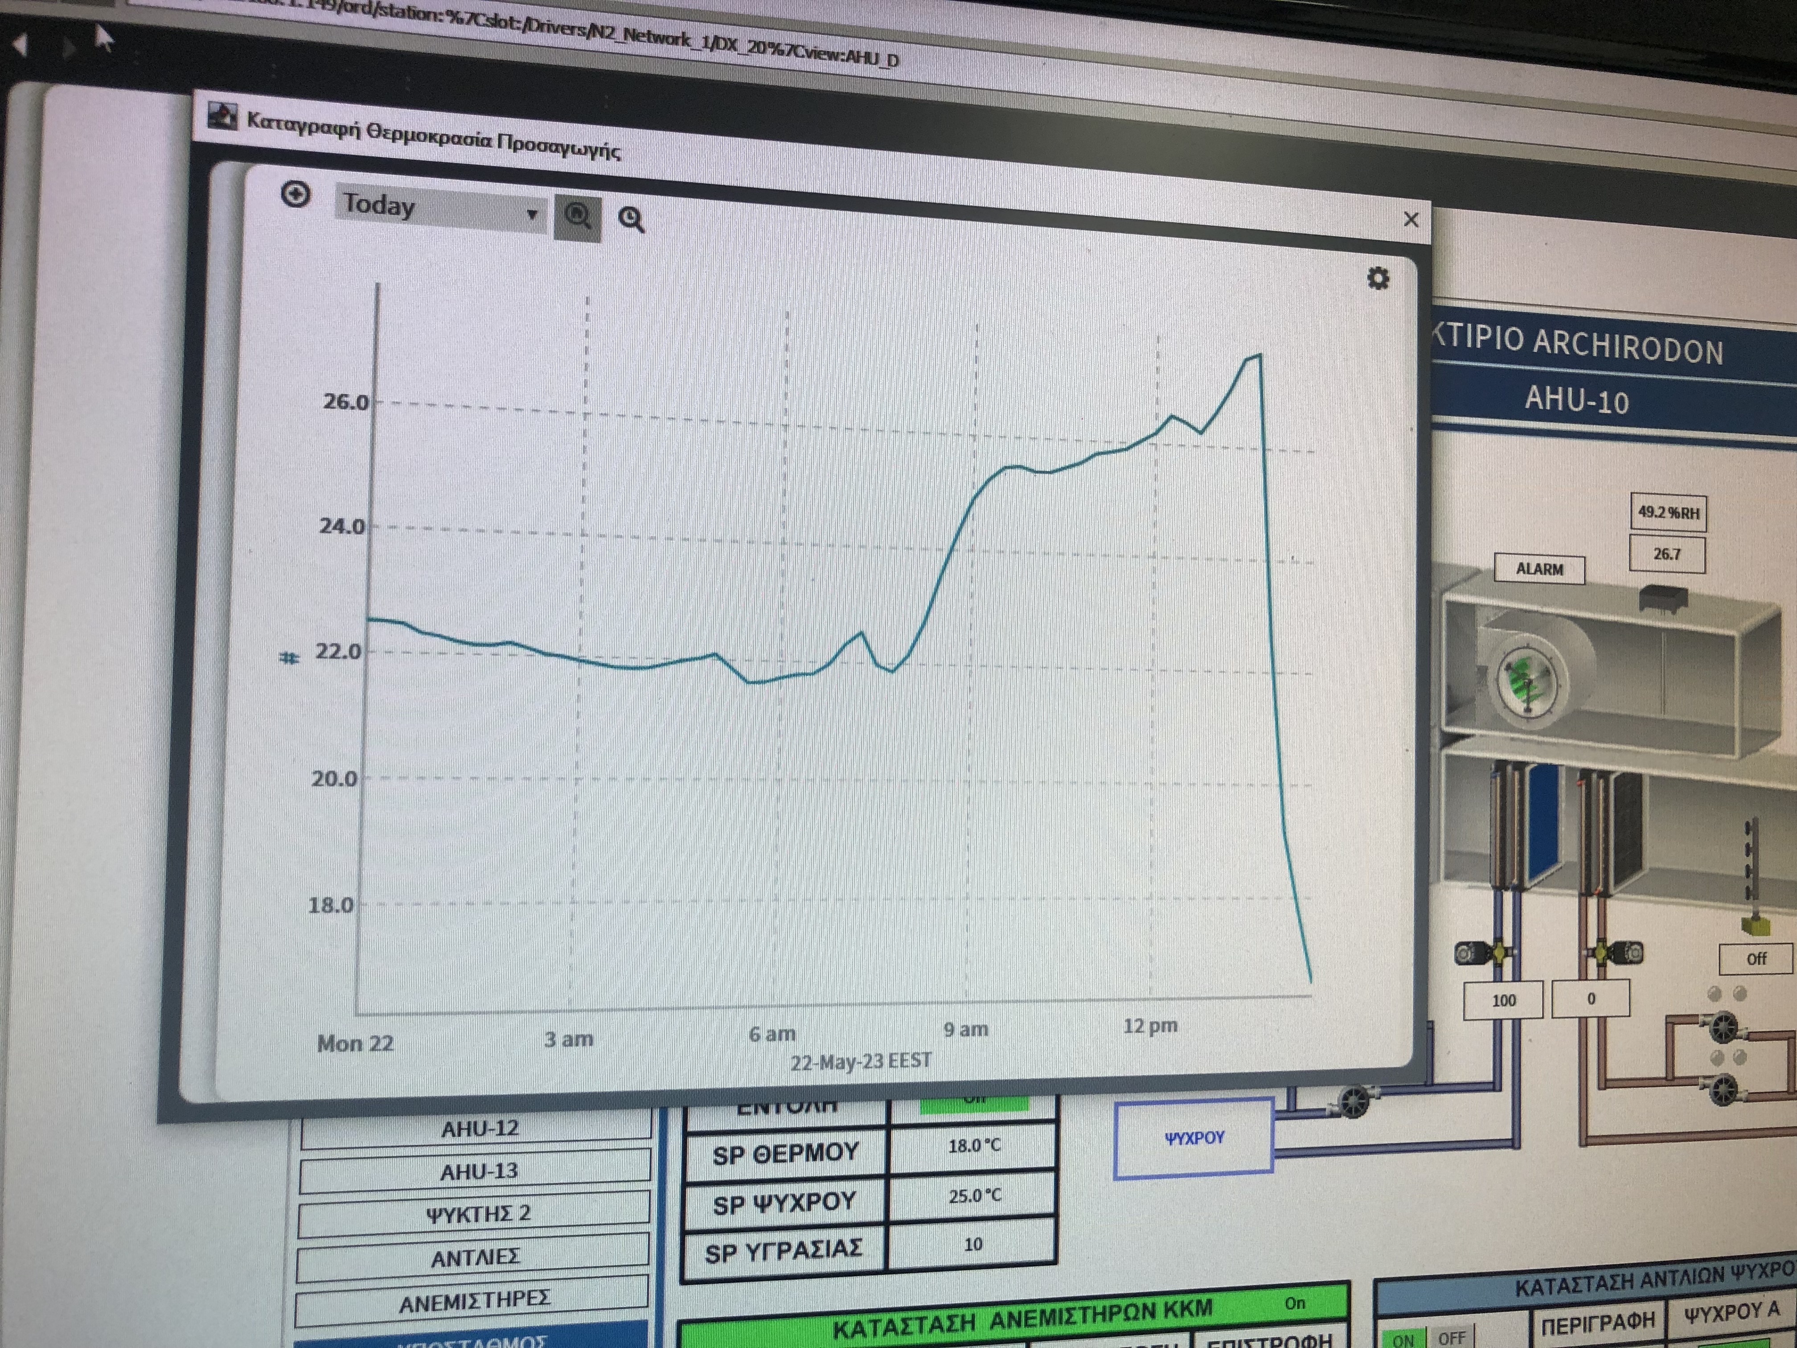1797x1348 pixels.
Task: Click the SP ΘΕΡΜΟΥ value 18.0 °C
Action: 973,1147
